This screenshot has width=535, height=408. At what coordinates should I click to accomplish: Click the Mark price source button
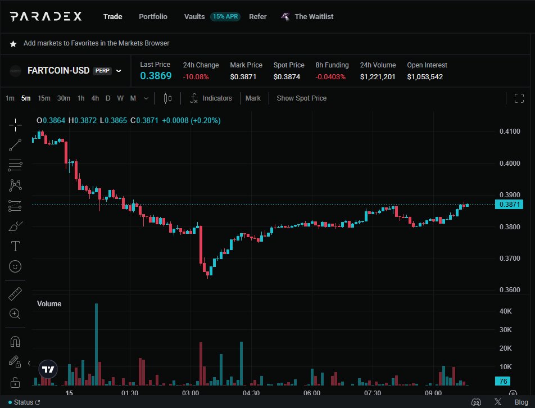point(253,98)
